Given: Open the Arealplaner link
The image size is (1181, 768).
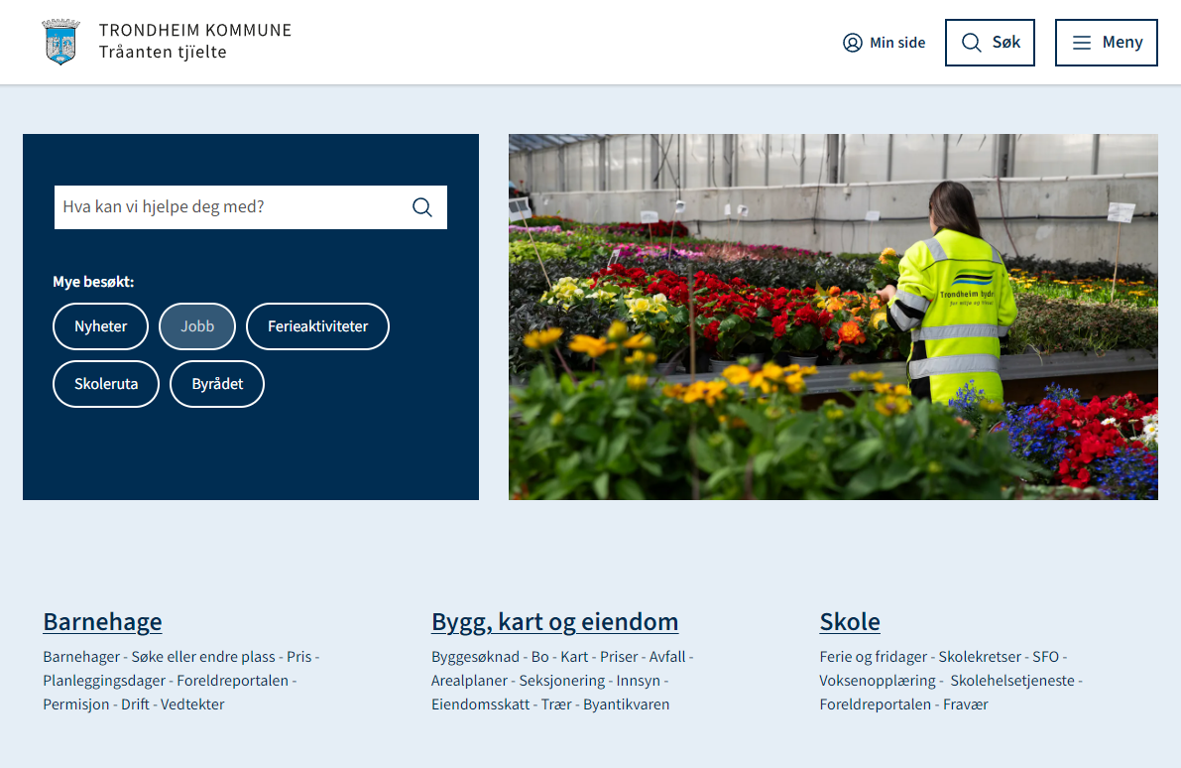Looking at the screenshot, I should [x=469, y=681].
